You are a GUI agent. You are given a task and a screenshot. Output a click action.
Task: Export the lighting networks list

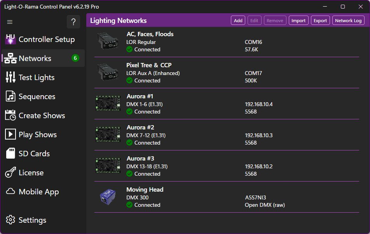pos(320,20)
